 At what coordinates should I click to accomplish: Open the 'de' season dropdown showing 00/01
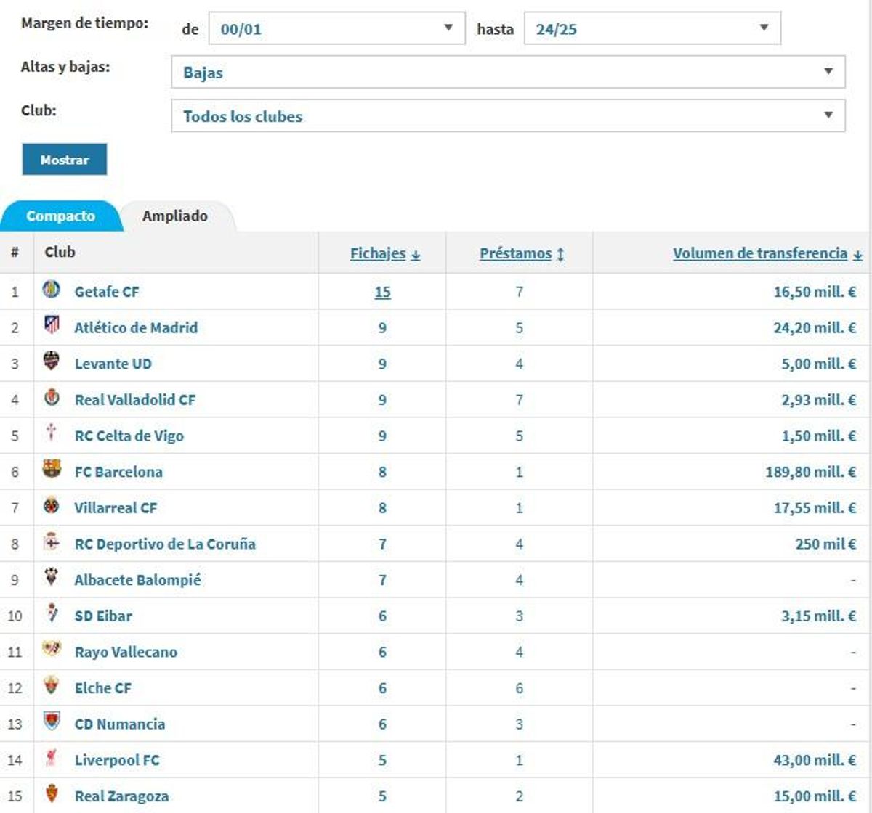click(x=337, y=28)
